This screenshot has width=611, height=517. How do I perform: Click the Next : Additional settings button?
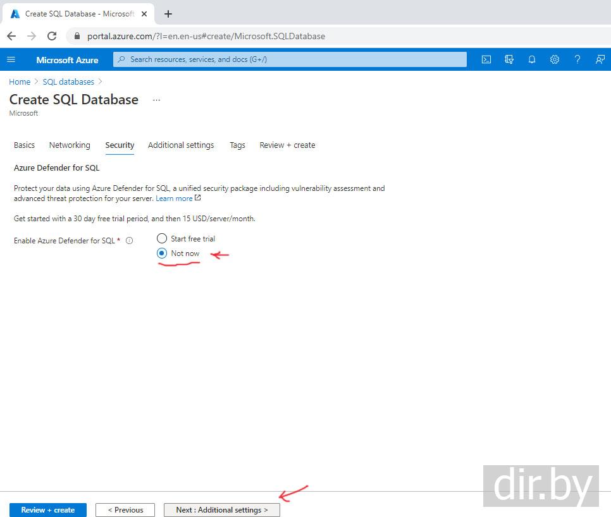221,510
